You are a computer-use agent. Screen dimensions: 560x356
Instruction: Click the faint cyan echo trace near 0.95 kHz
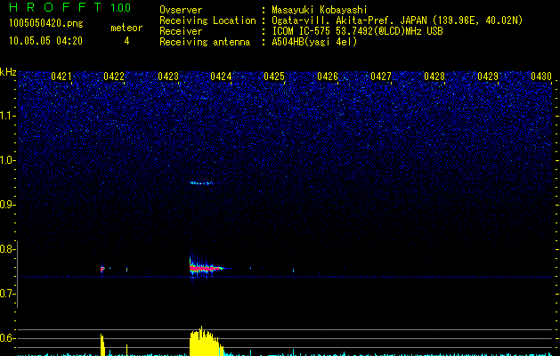pos(202,183)
